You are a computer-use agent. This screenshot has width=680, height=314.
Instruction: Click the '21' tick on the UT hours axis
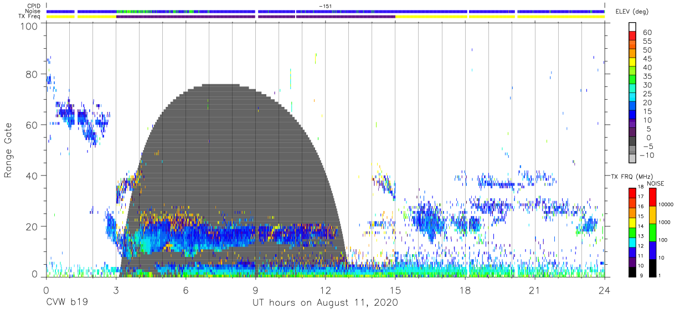pos(534,290)
